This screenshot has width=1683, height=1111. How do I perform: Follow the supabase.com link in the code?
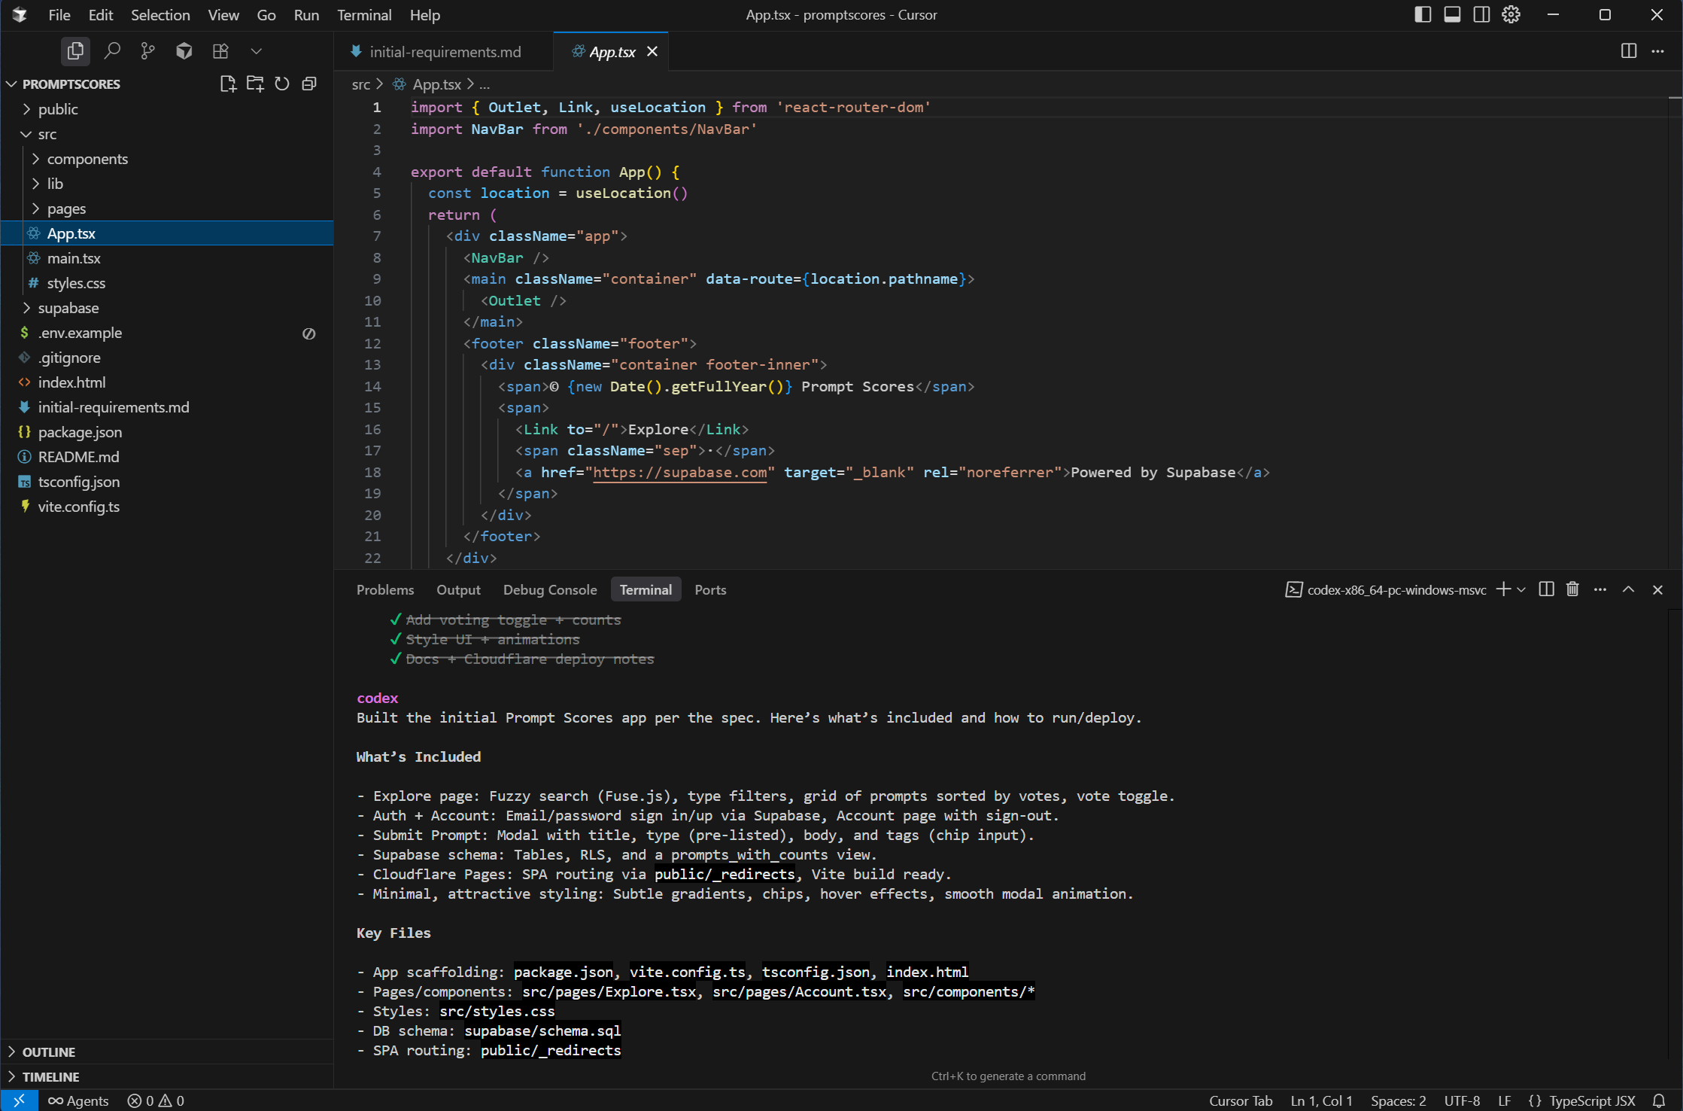[x=679, y=473]
